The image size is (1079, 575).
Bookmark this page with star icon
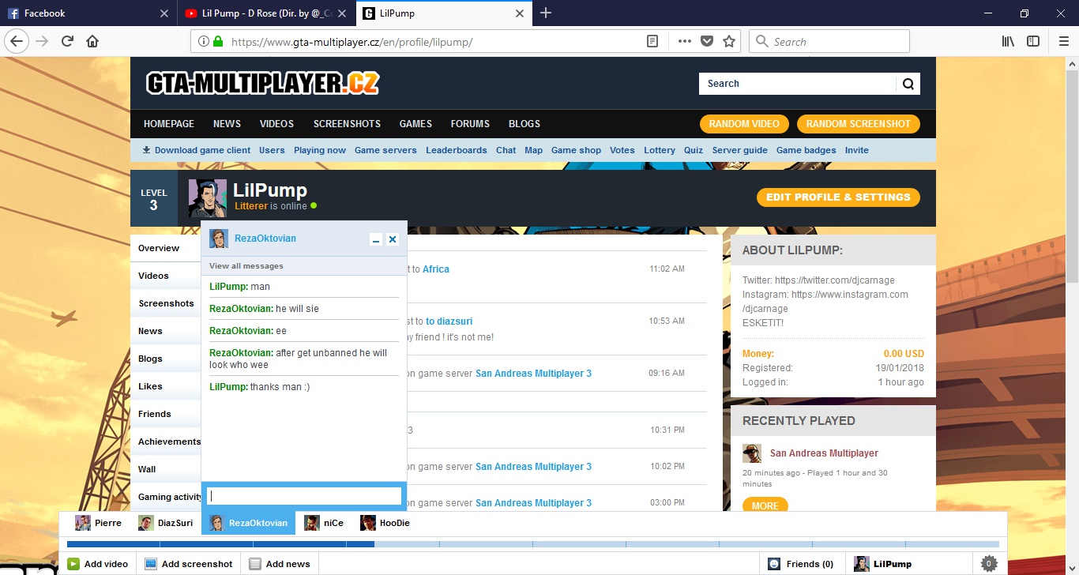[729, 42]
